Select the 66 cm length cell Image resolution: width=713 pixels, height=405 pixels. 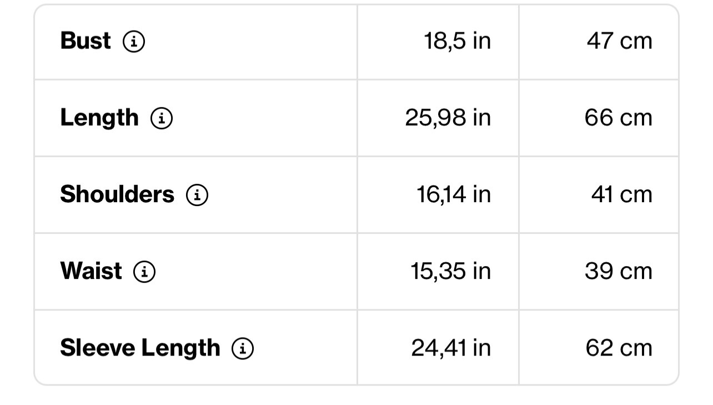618,118
